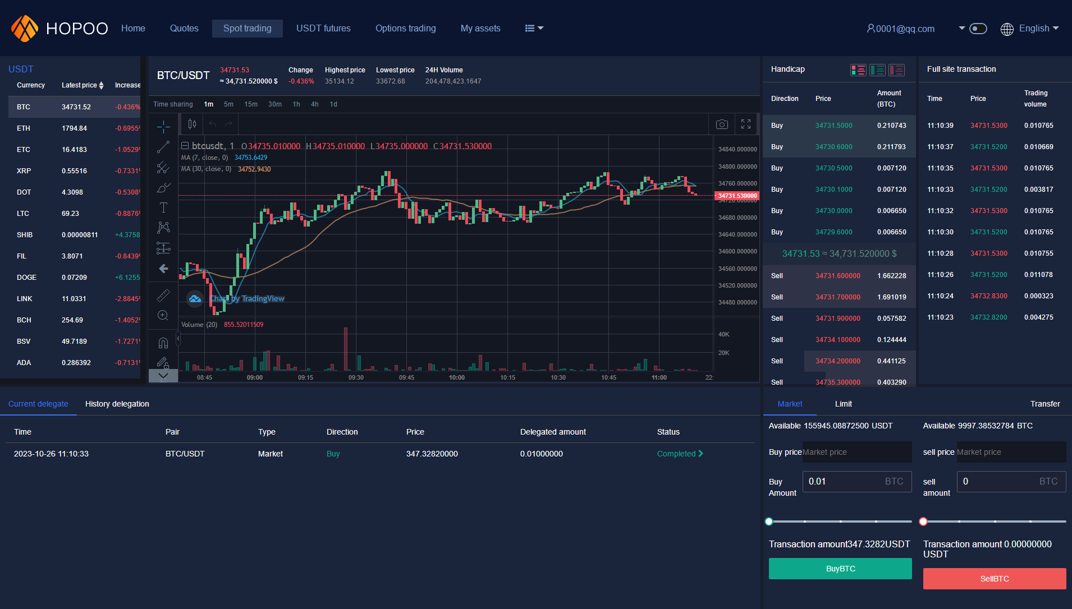This screenshot has width=1072, height=609.
Task: Enter fullscreen mode for the chart
Action: [746, 124]
